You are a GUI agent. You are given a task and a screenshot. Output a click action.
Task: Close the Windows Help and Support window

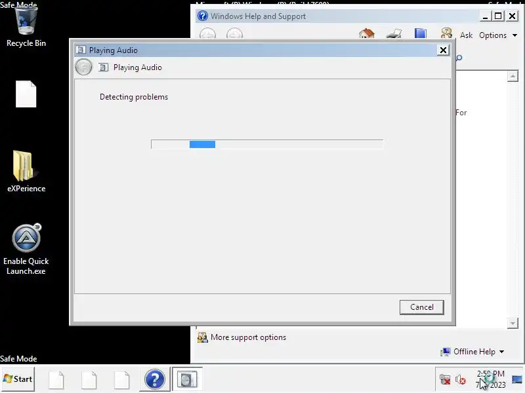[513, 16]
